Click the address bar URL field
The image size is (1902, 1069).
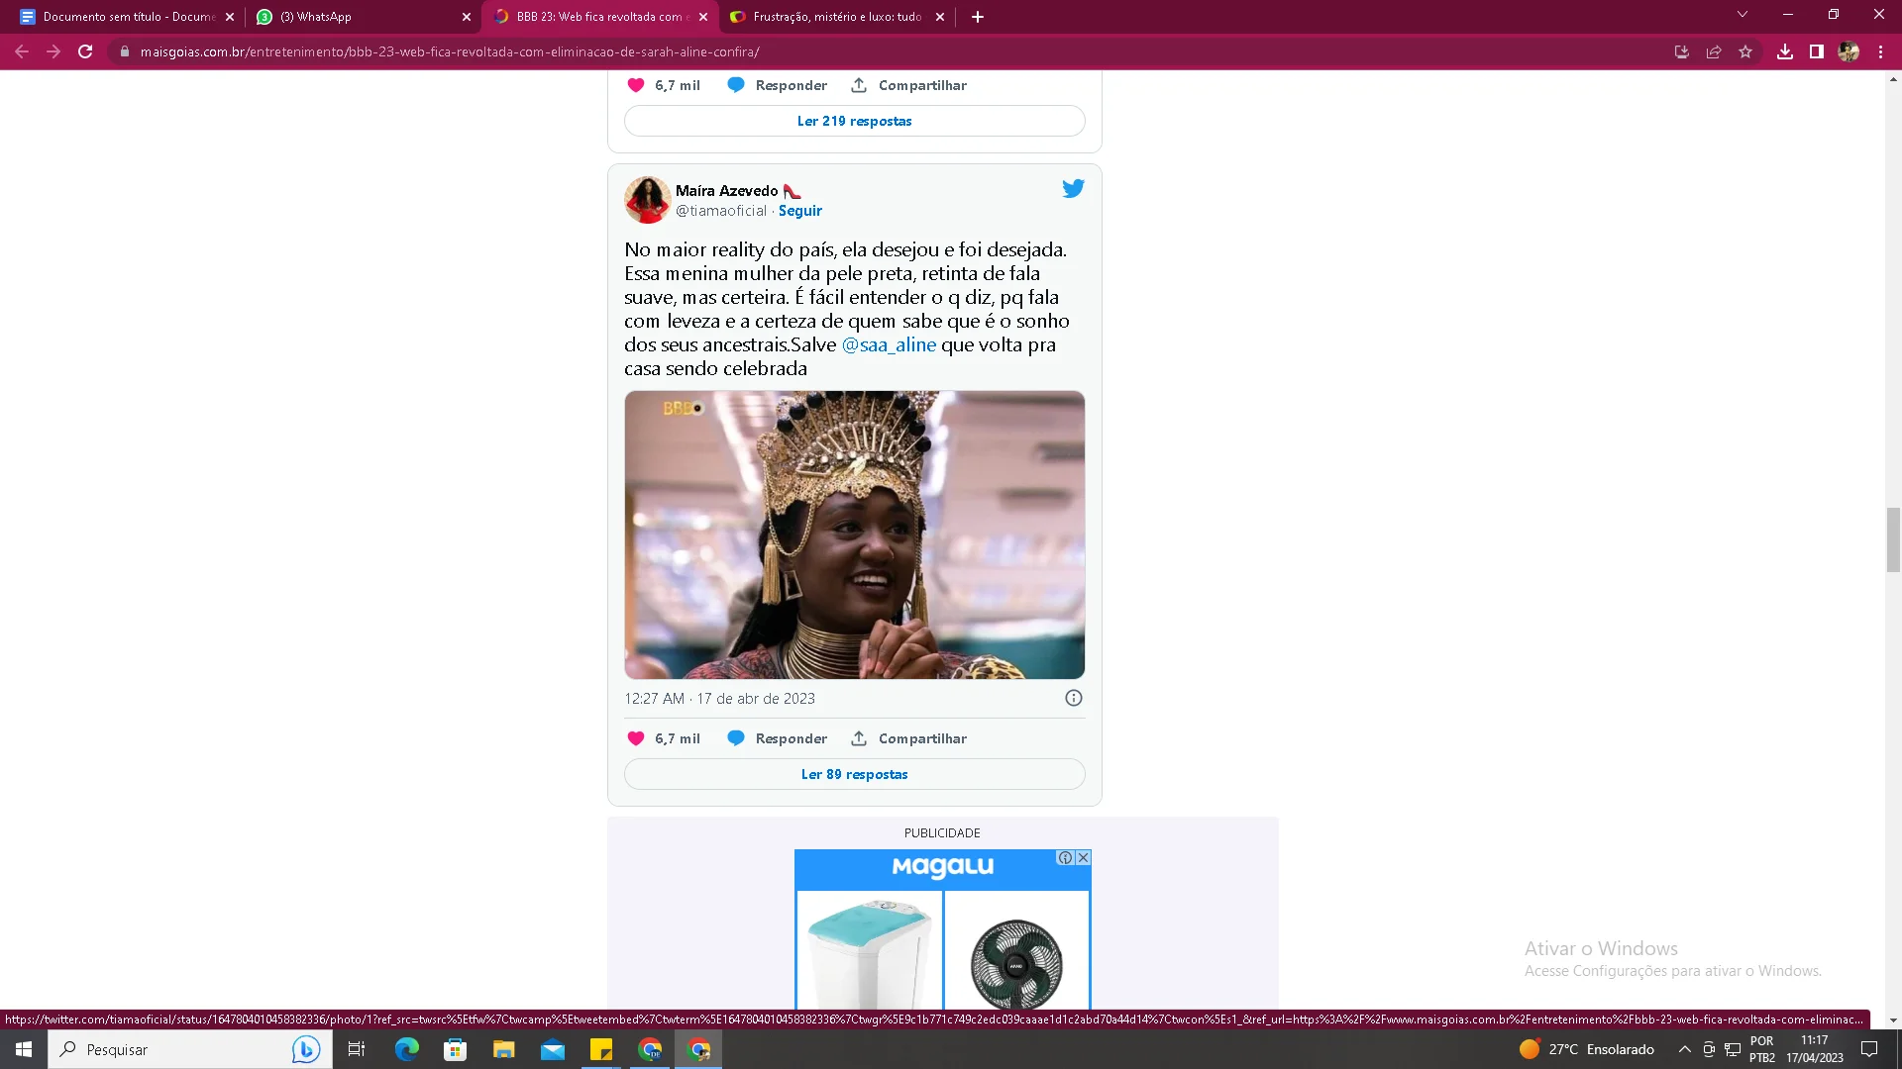(x=892, y=51)
